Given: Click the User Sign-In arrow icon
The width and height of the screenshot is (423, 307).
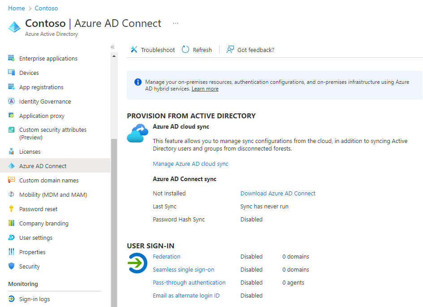Looking at the screenshot, I should tap(138, 263).
